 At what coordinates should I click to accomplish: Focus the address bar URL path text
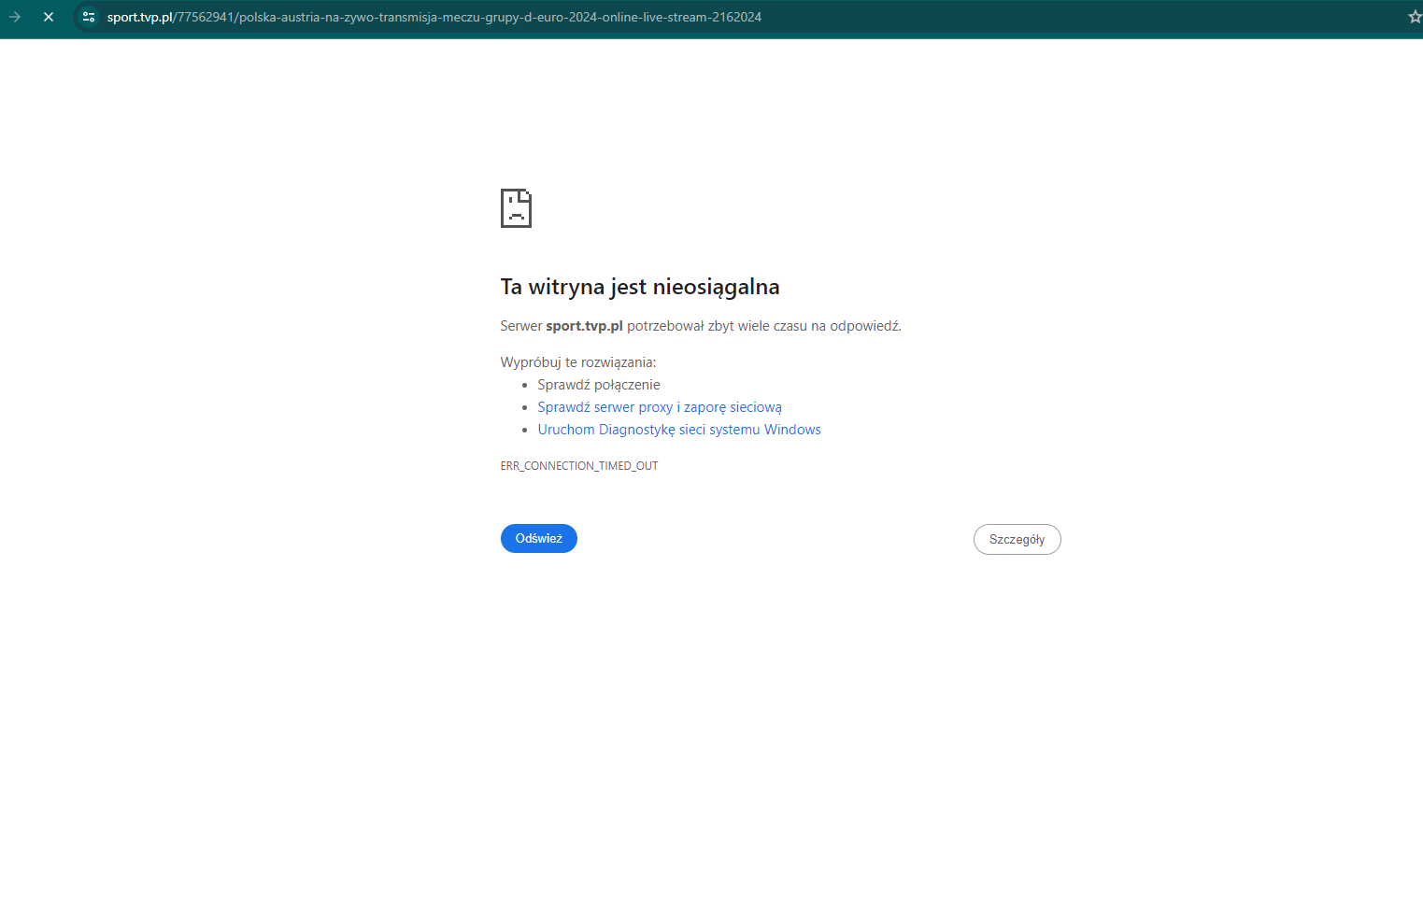(x=467, y=17)
